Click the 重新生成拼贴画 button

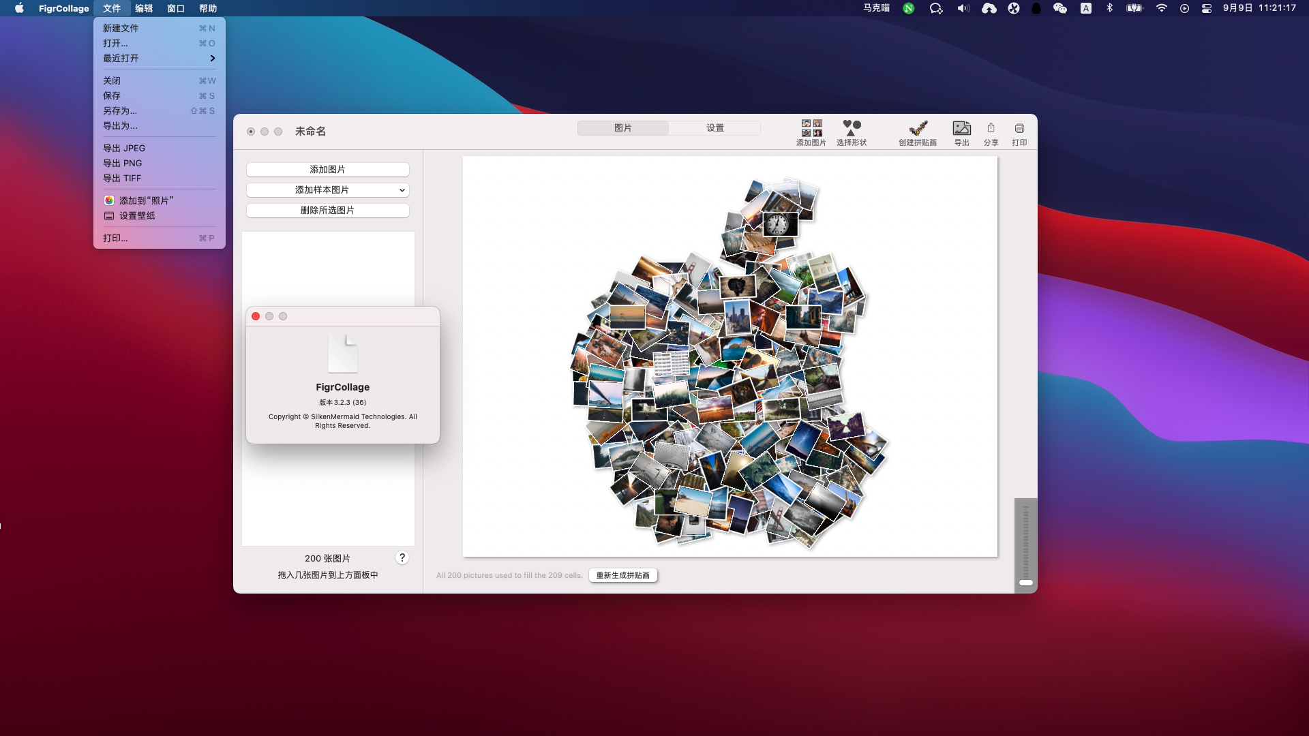pyautogui.click(x=623, y=575)
